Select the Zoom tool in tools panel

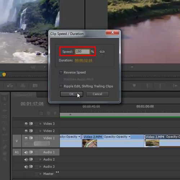pyautogui.click(x=5, y=159)
